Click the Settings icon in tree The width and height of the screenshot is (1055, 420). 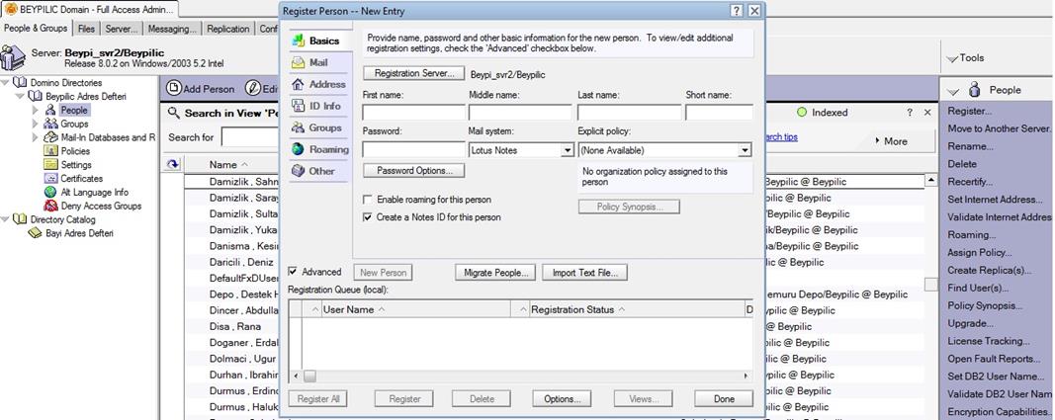coord(50,165)
